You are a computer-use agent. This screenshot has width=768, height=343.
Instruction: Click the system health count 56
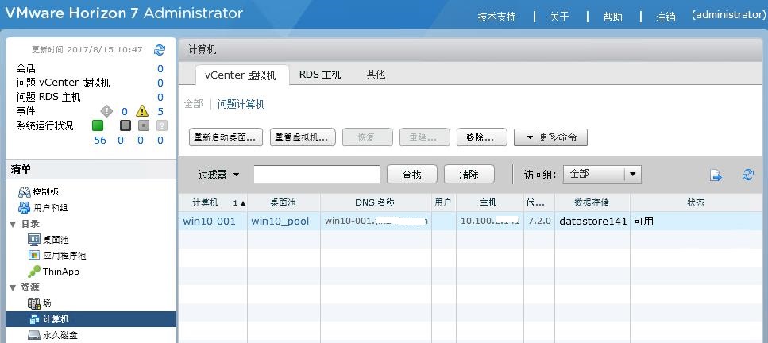pos(100,141)
